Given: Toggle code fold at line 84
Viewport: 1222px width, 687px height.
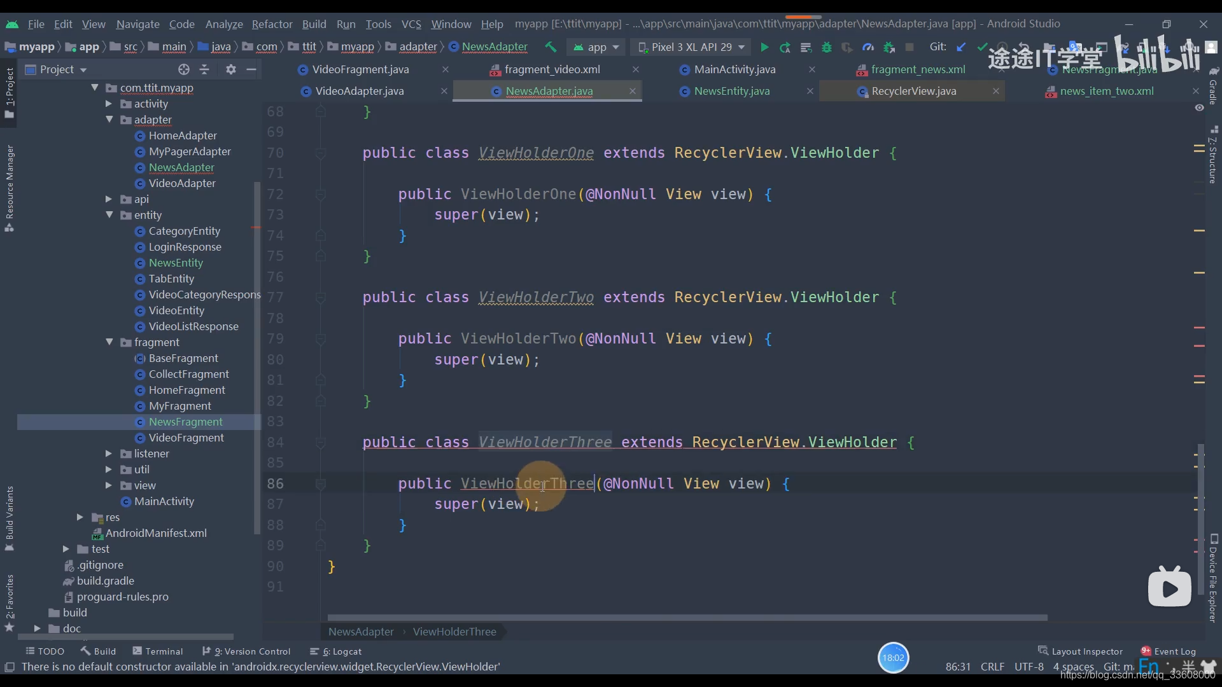Looking at the screenshot, I should click(321, 442).
